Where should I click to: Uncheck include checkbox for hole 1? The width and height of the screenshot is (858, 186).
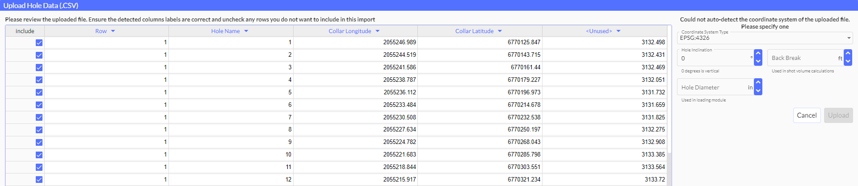click(39, 42)
